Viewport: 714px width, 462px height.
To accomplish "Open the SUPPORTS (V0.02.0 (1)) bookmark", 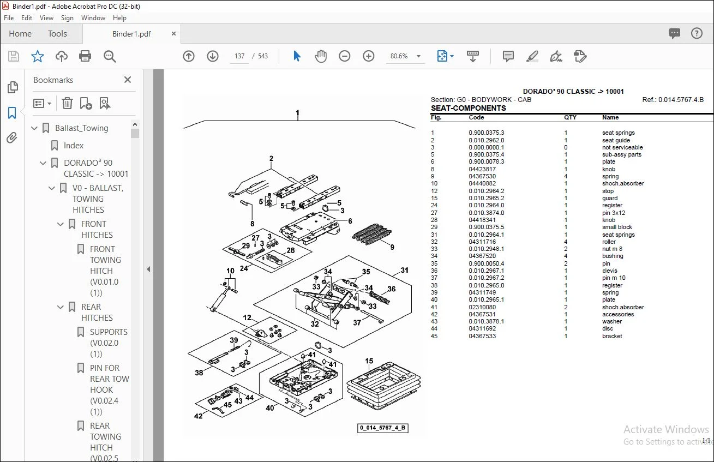I will (109, 343).
